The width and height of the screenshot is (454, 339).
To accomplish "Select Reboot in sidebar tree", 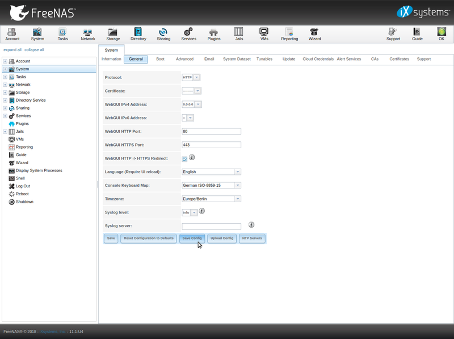I will point(22,194).
